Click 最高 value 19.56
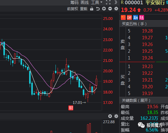The height and width of the screenshot is (133, 168). pyautogui.click(x=153, y=107)
